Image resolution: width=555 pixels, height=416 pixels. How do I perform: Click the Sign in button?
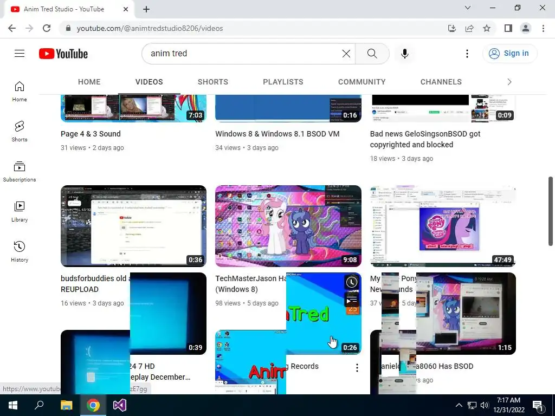pos(509,54)
